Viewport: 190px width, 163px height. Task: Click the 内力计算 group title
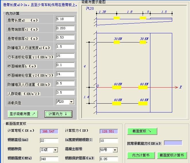click(13, 13)
